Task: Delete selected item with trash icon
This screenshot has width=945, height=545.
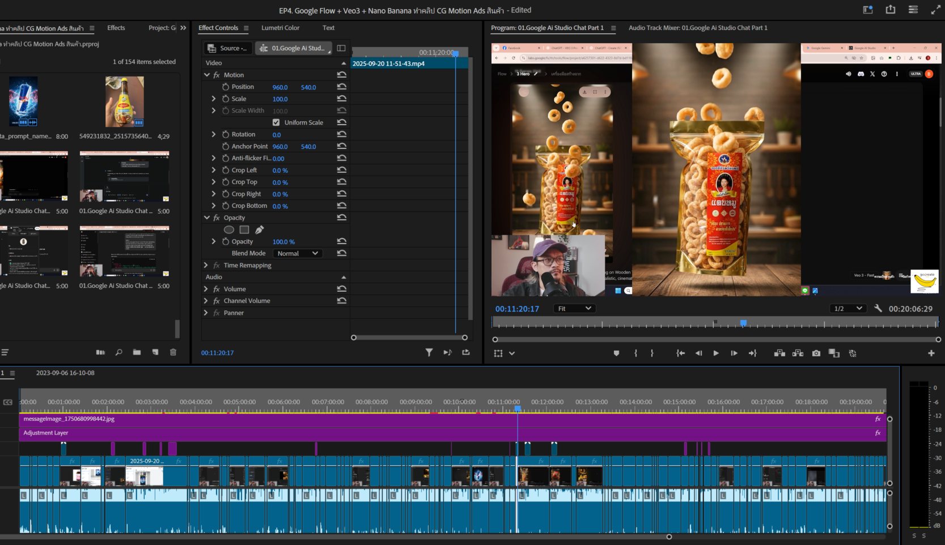Action: click(x=173, y=352)
